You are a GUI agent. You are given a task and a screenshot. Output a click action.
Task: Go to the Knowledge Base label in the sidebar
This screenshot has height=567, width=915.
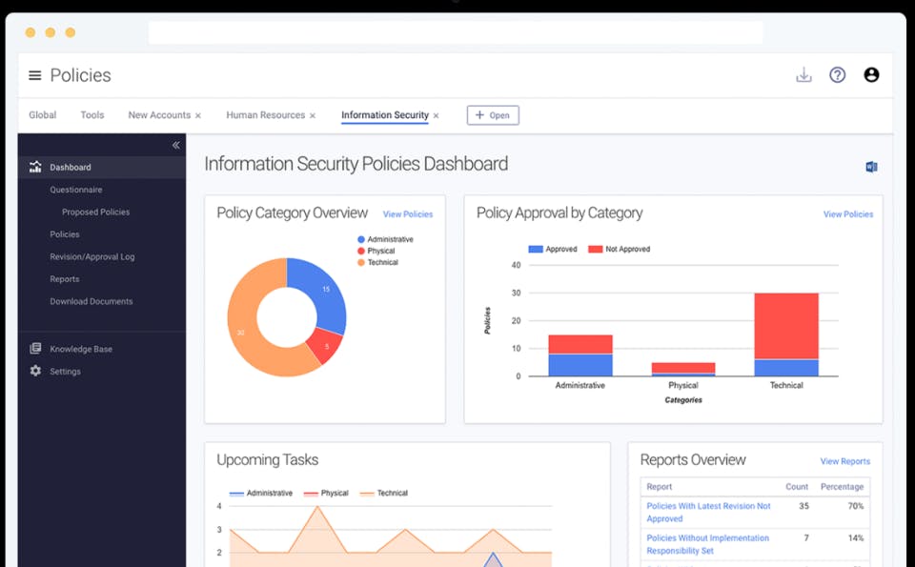click(x=81, y=349)
